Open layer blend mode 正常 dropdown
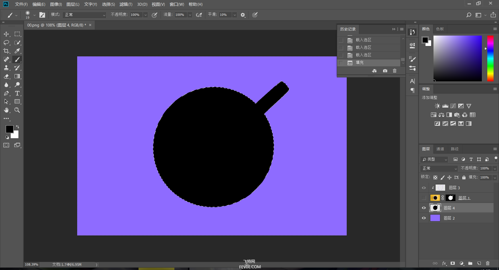Screen dimensions: 499x270 pos(439,168)
